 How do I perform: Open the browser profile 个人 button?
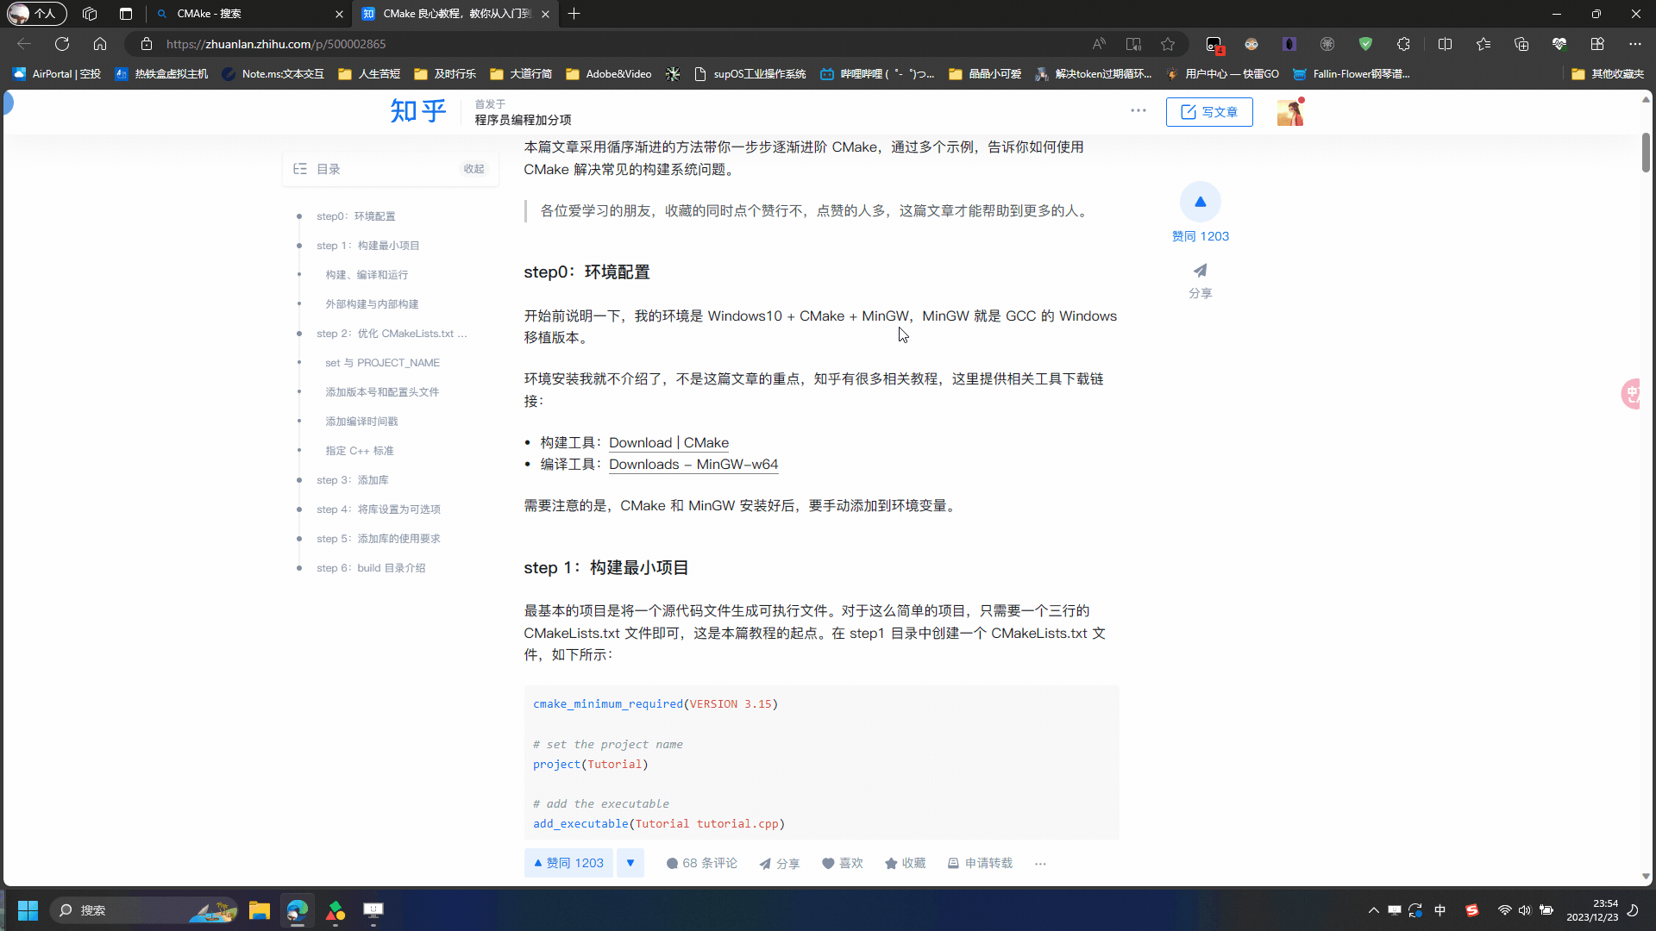pyautogui.click(x=36, y=14)
